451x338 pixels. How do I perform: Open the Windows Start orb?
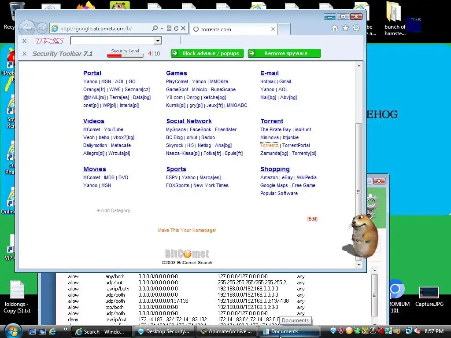12,331
